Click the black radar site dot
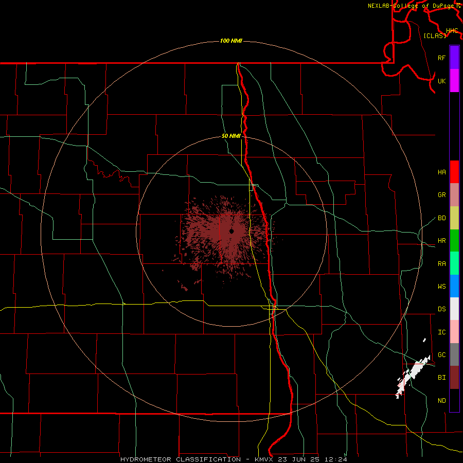Image resolution: width=463 pixels, height=463 pixels. [x=232, y=231]
